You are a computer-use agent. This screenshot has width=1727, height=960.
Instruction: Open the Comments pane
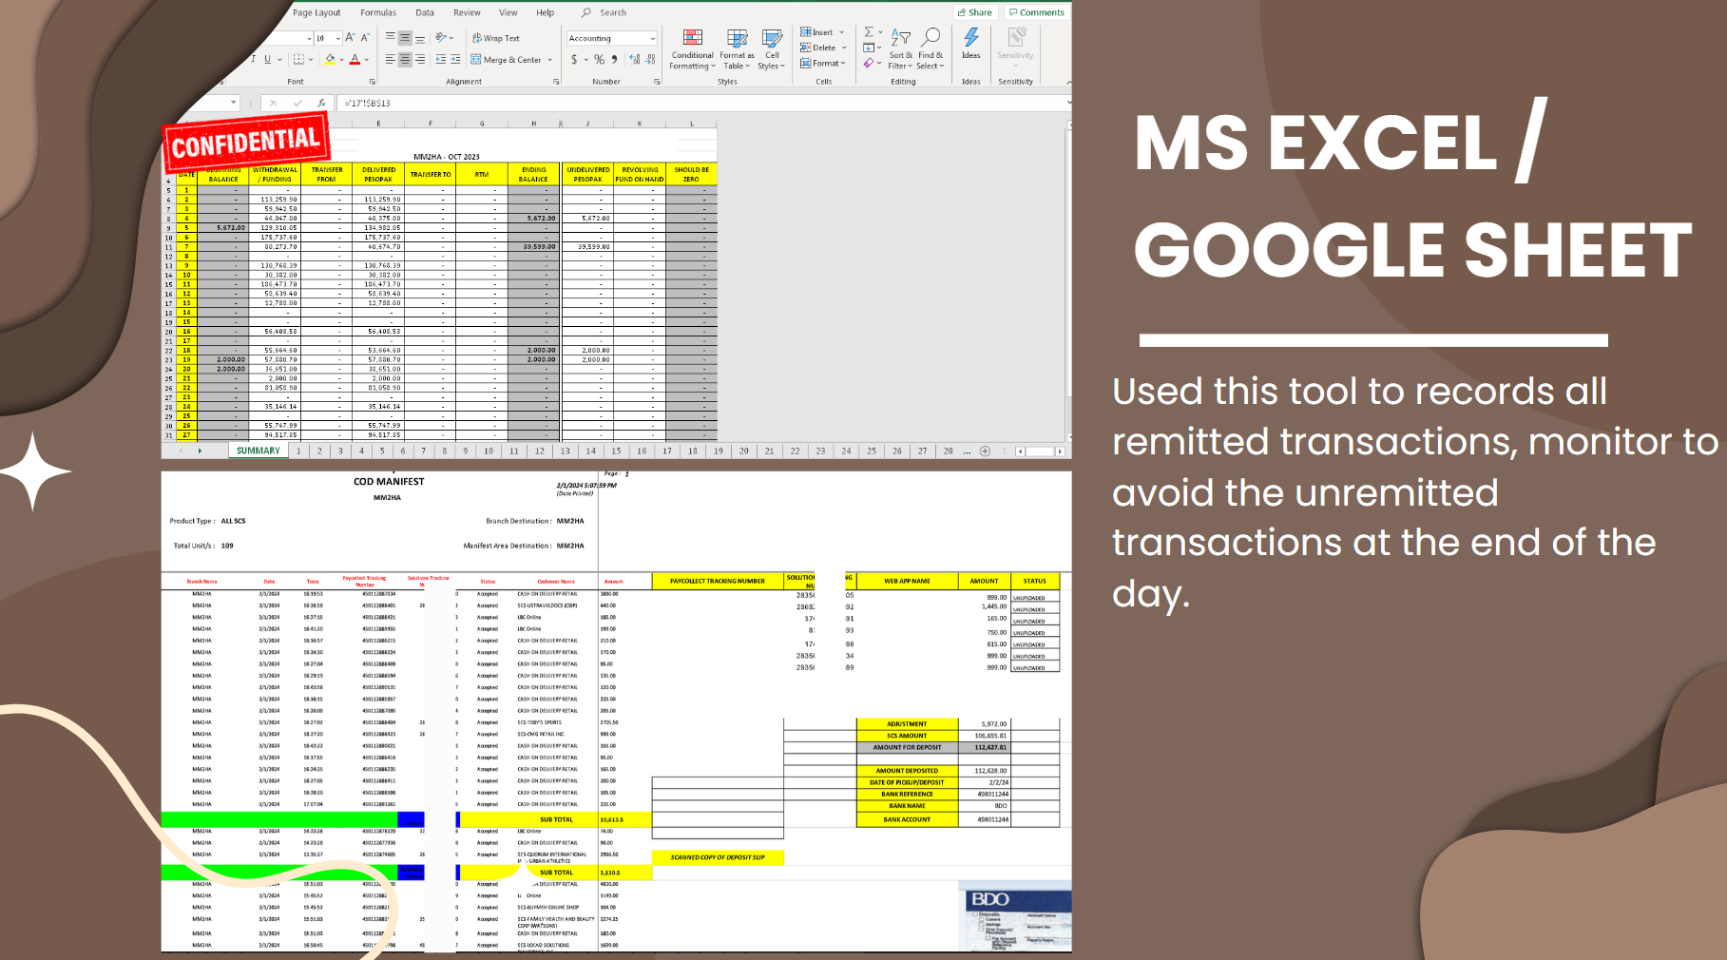tap(1036, 12)
